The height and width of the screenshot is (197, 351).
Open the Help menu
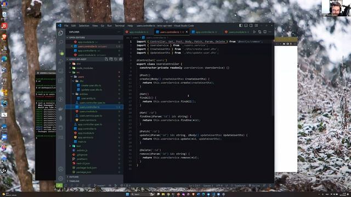[x=130, y=26]
